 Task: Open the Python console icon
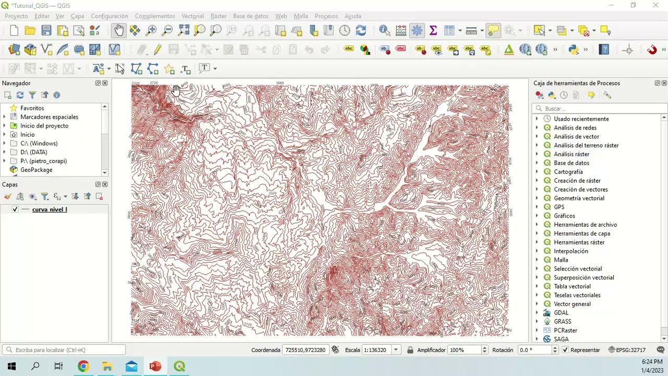point(574,50)
